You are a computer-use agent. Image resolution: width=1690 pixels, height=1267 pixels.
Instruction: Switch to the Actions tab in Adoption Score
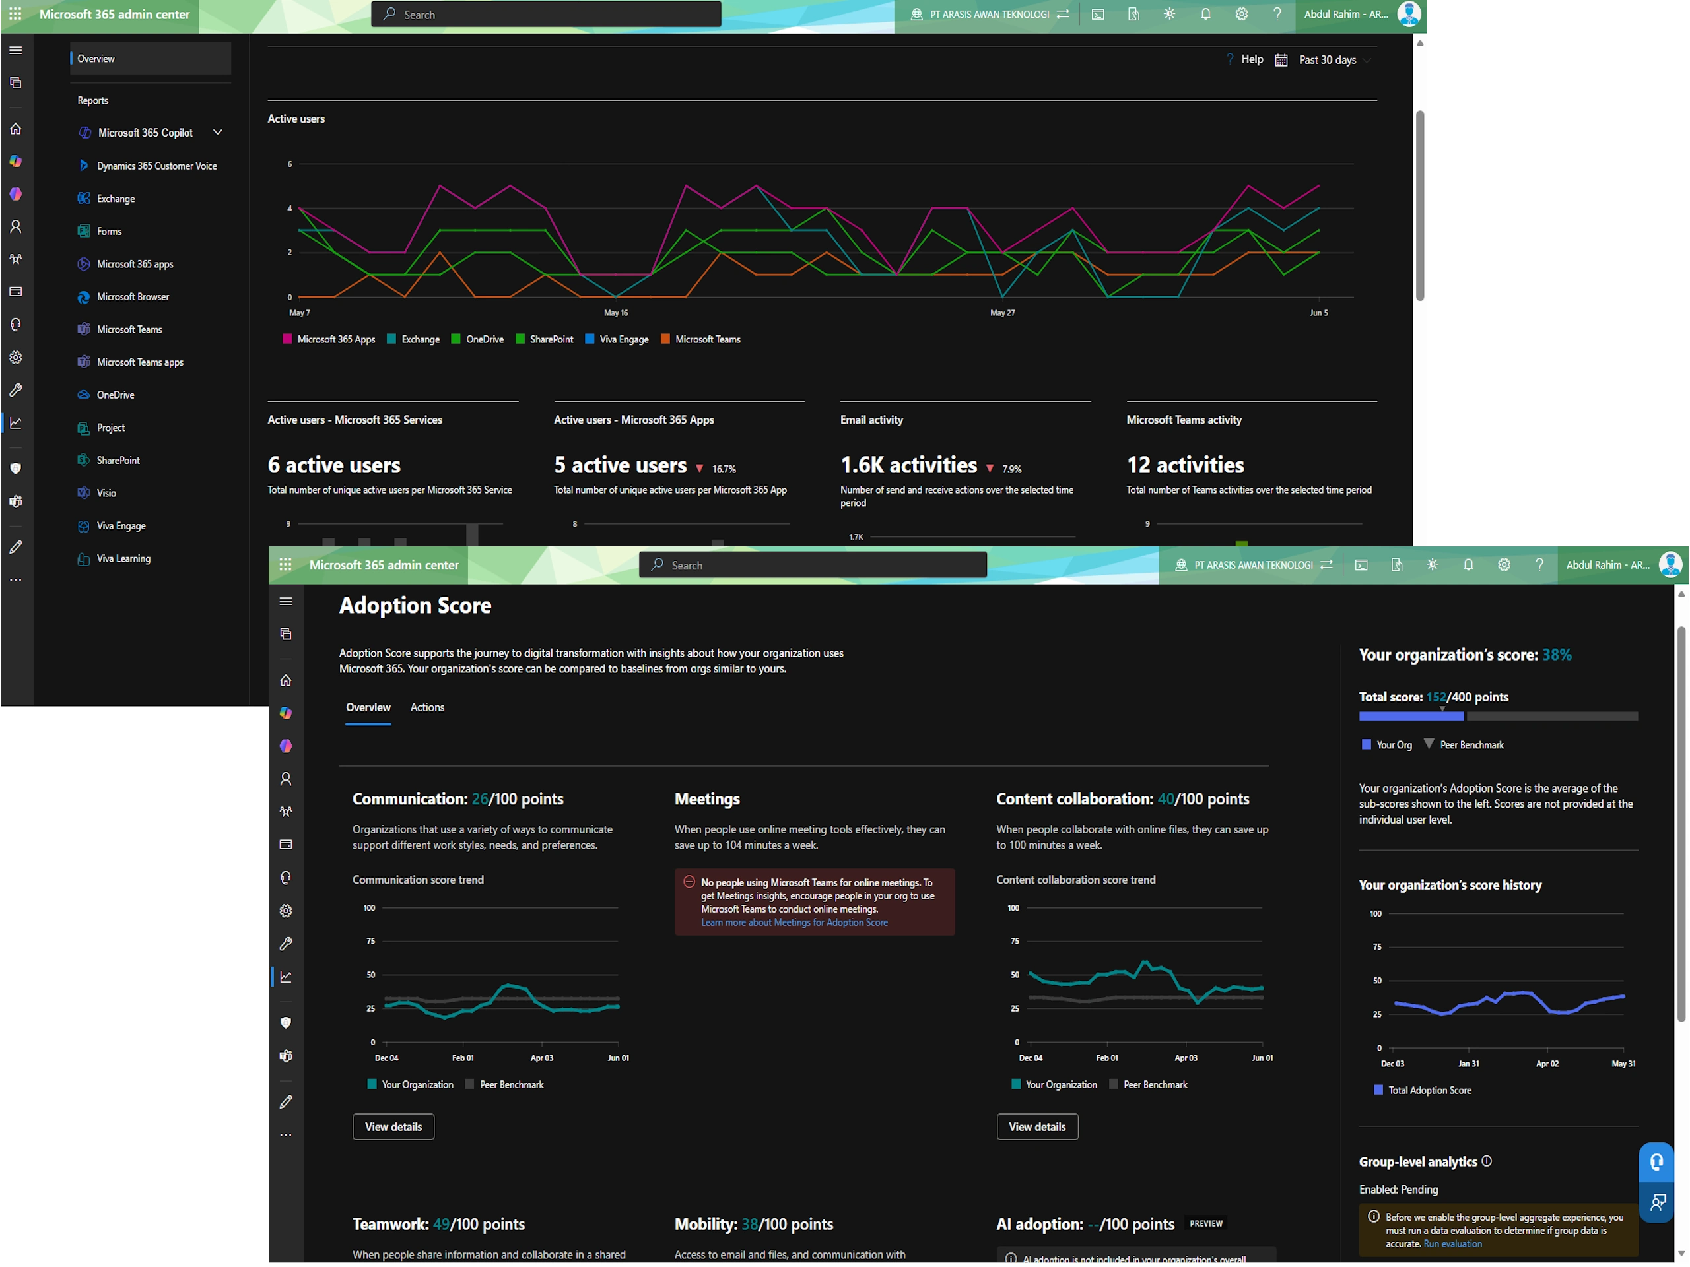(x=427, y=708)
